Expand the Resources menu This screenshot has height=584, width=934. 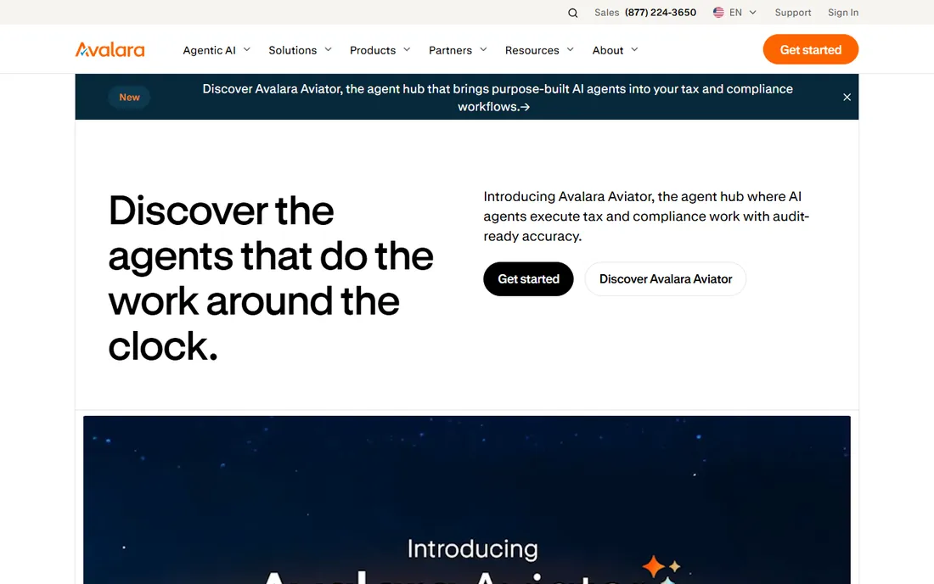coord(539,50)
